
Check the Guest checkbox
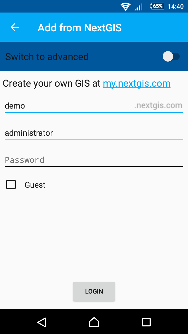pos(11,184)
